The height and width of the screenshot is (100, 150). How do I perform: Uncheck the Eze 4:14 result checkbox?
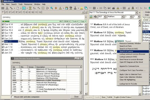click(x=3, y=25)
